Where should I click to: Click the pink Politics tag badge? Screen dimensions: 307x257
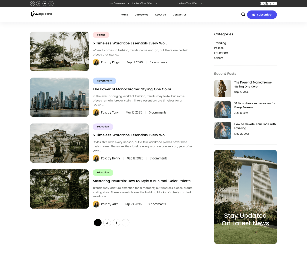pyautogui.click(x=101, y=35)
